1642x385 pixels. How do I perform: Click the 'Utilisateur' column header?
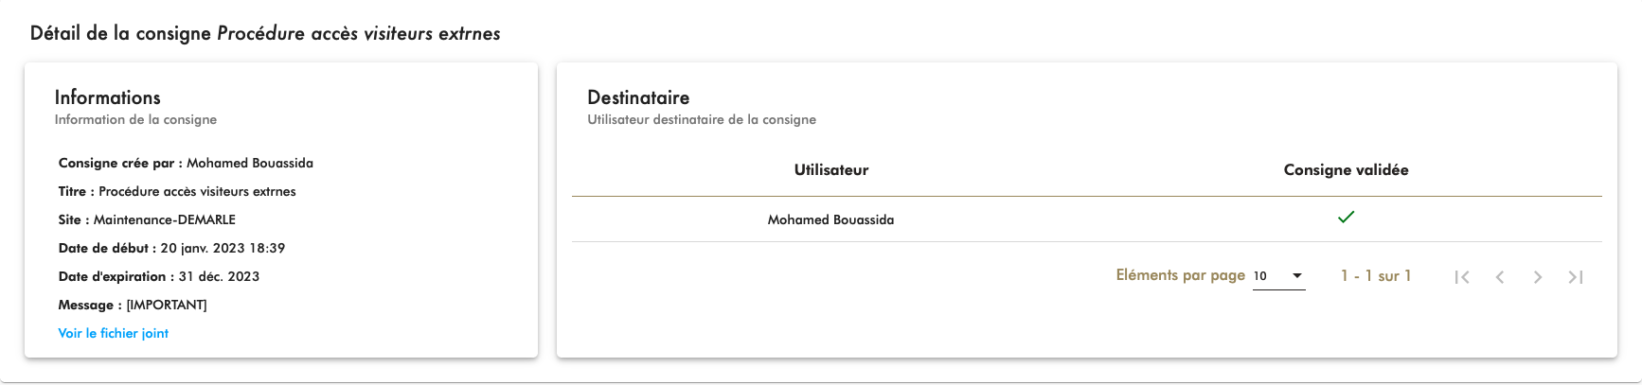[830, 170]
